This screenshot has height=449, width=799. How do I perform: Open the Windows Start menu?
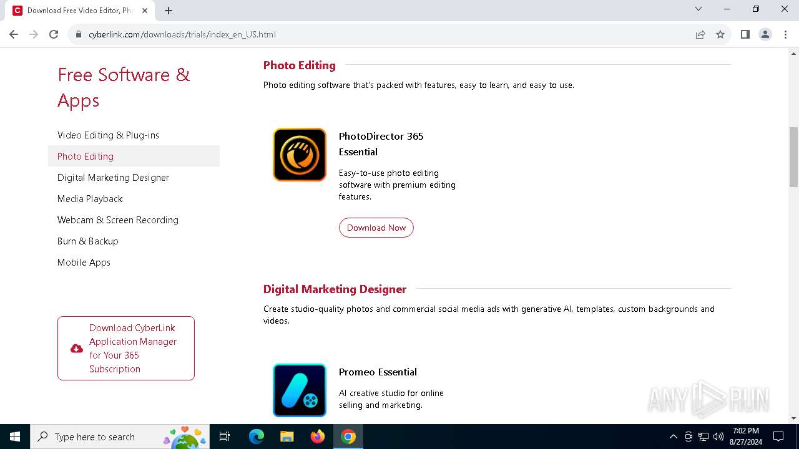(15, 437)
